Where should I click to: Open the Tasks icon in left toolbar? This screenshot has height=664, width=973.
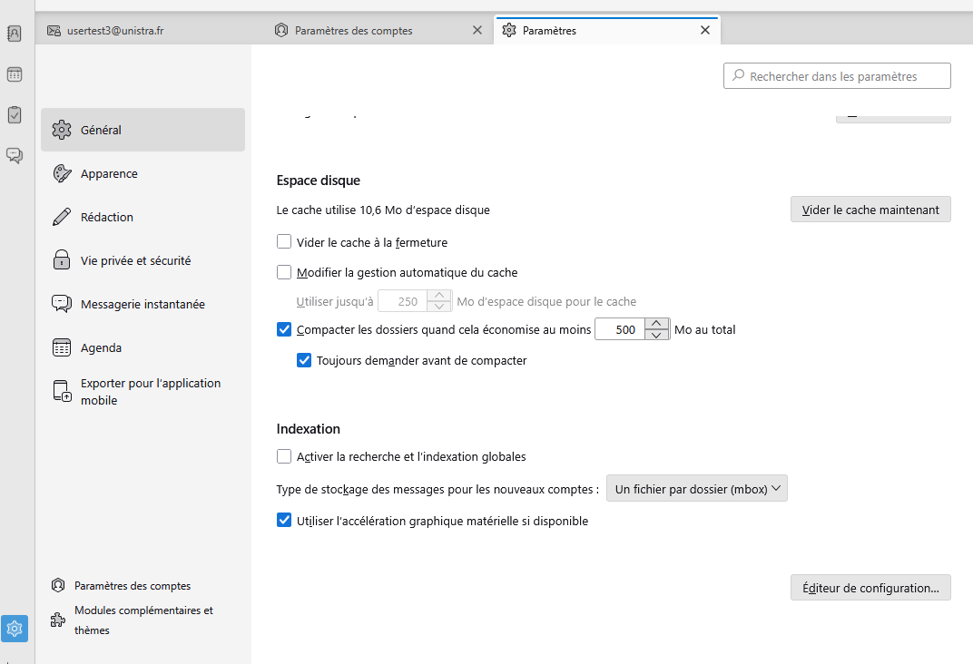15,114
